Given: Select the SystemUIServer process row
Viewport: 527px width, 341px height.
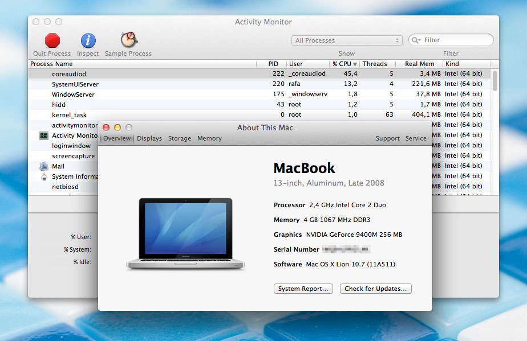Looking at the screenshot, I should pyautogui.click(x=259, y=84).
